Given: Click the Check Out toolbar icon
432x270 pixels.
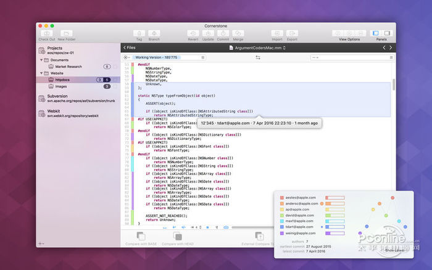Looking at the screenshot, I should pos(46,33).
